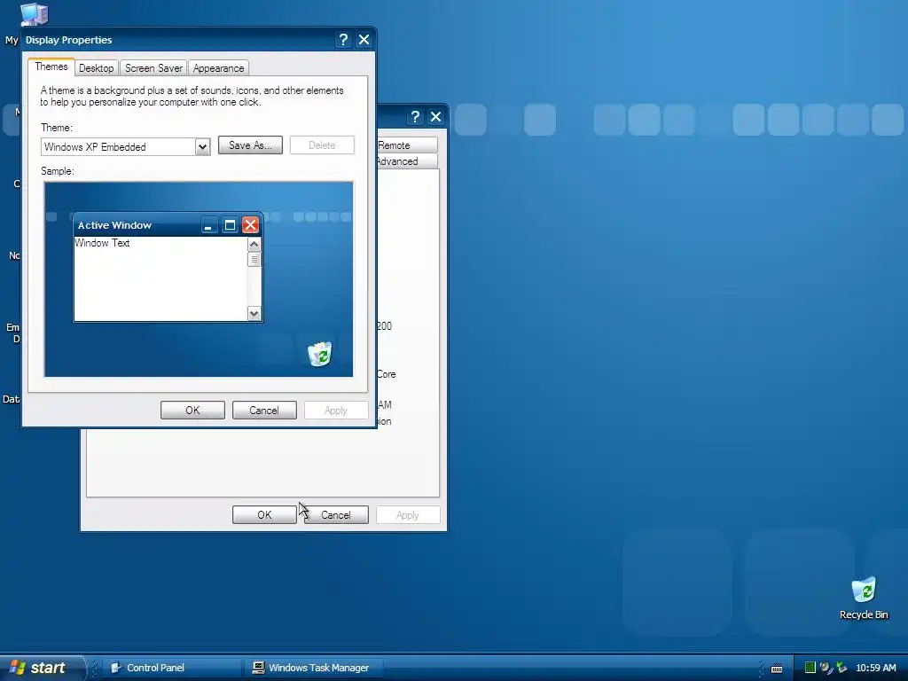This screenshot has height=681, width=908.
Task: Switch to the Appearance tab
Action: click(218, 68)
